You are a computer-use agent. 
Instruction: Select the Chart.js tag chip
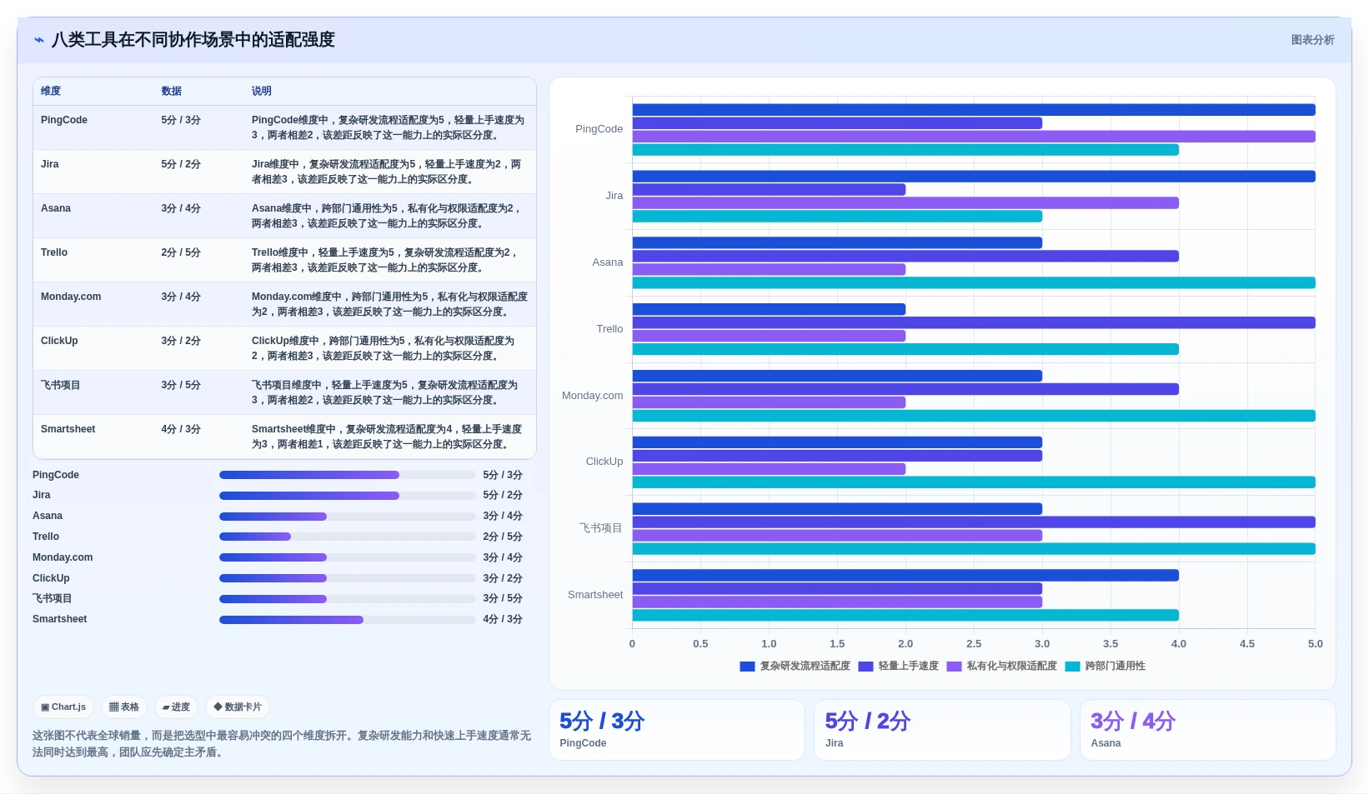pyautogui.click(x=63, y=707)
